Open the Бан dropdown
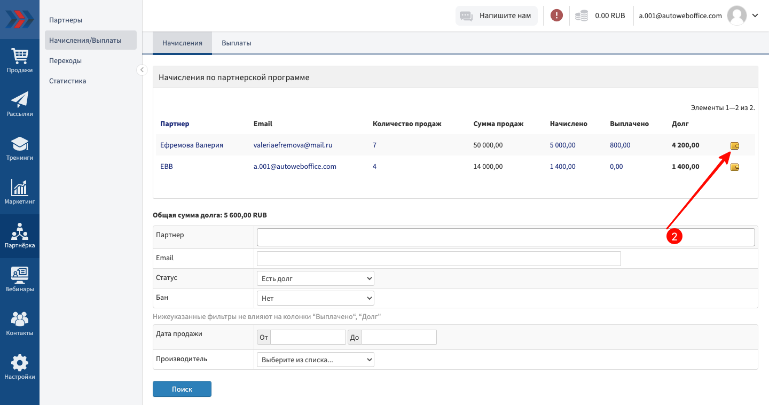Screen dimensions: 769x405 pyautogui.click(x=315, y=298)
